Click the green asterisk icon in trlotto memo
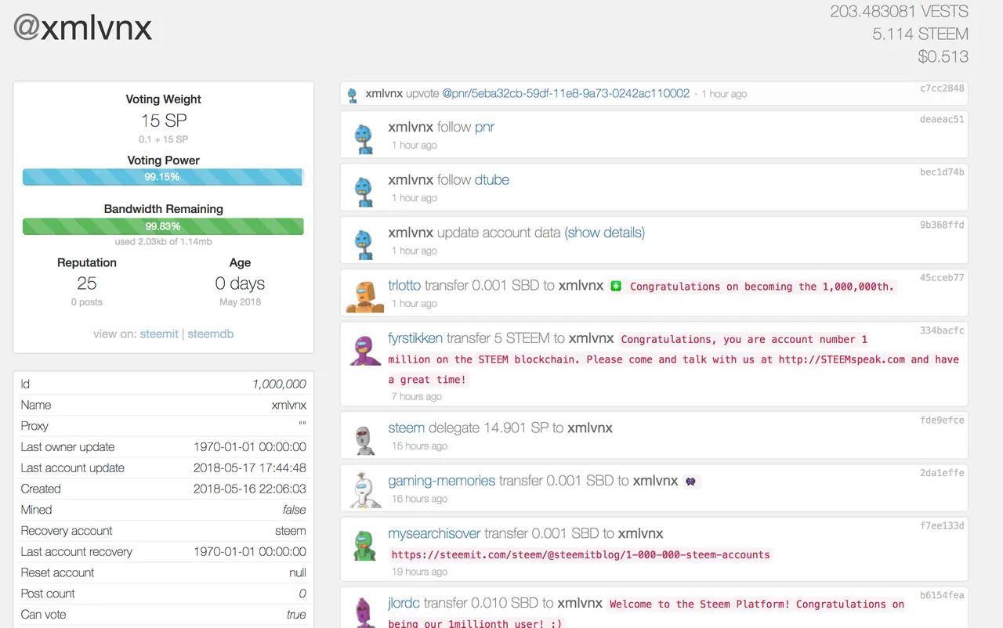 616,287
